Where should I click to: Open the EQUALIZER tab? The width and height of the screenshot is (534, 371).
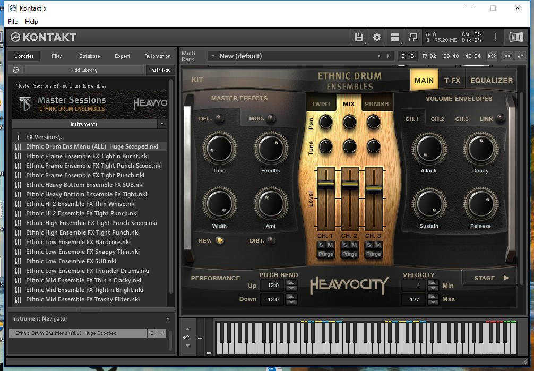point(492,80)
